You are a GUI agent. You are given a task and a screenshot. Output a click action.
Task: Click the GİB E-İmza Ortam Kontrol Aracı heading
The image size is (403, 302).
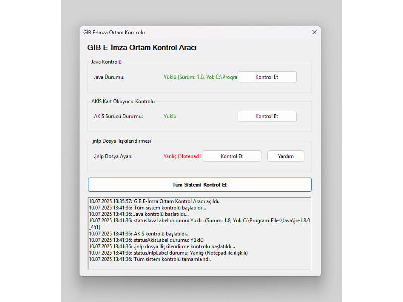(142, 48)
